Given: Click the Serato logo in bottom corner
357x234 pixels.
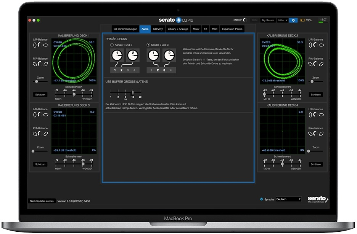Looking at the screenshot, I should (318, 199).
